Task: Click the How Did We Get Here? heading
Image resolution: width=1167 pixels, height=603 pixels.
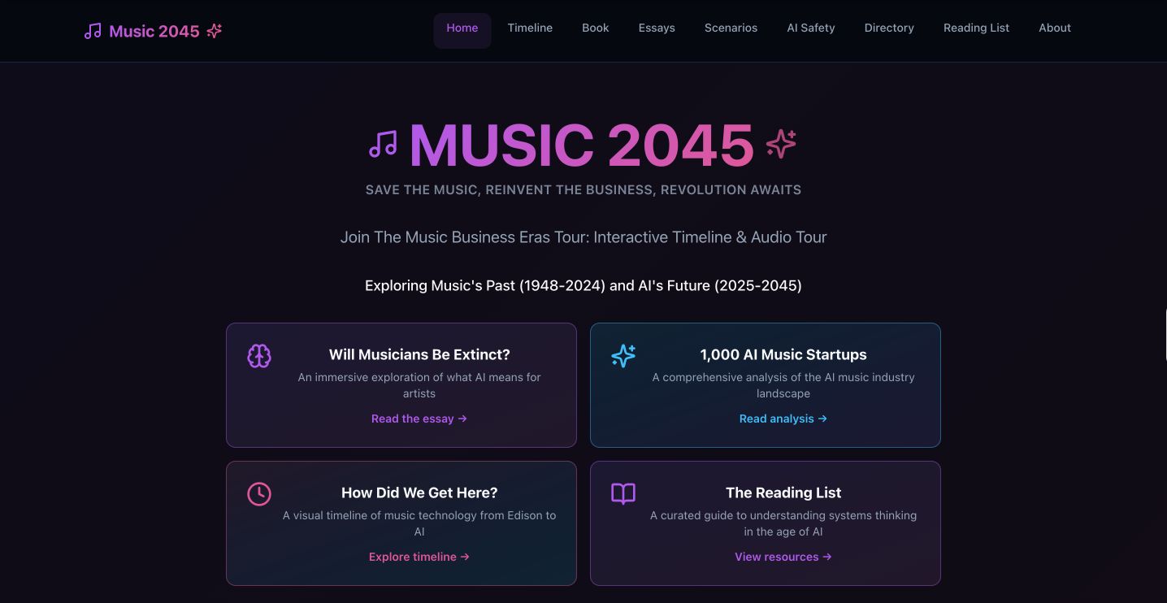Action: coord(419,492)
